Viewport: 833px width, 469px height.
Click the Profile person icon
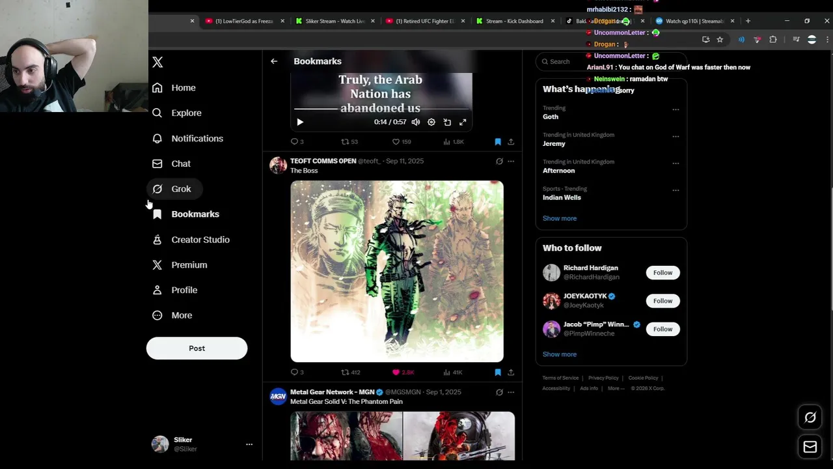click(x=157, y=290)
